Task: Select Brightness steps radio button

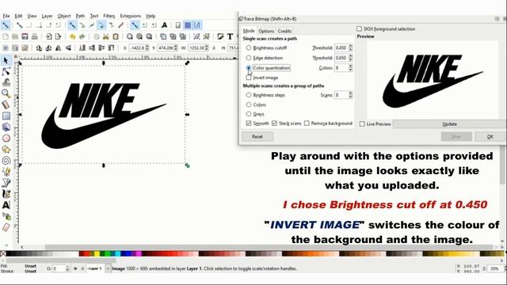Action: 248,95
